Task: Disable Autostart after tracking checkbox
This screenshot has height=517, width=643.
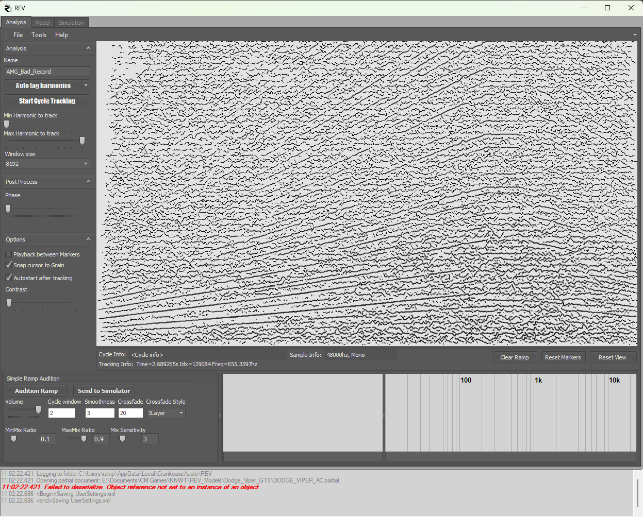Action: click(x=9, y=278)
